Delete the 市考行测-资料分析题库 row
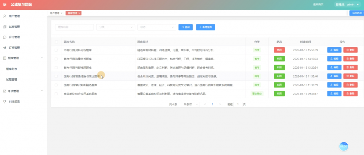The width and height of the screenshot is (364, 155). 350,50
